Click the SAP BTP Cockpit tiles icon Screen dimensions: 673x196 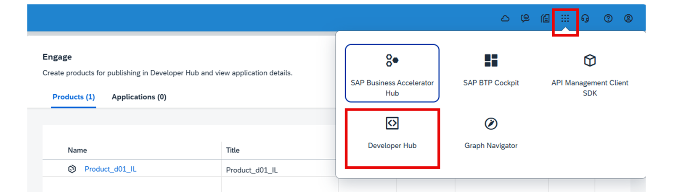click(x=491, y=60)
